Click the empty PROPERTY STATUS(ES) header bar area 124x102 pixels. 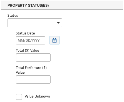pos(86,5)
